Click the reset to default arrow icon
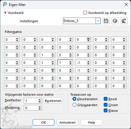 tap(124, 21)
